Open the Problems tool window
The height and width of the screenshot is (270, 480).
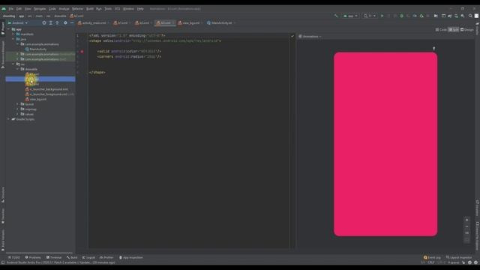click(x=33, y=257)
